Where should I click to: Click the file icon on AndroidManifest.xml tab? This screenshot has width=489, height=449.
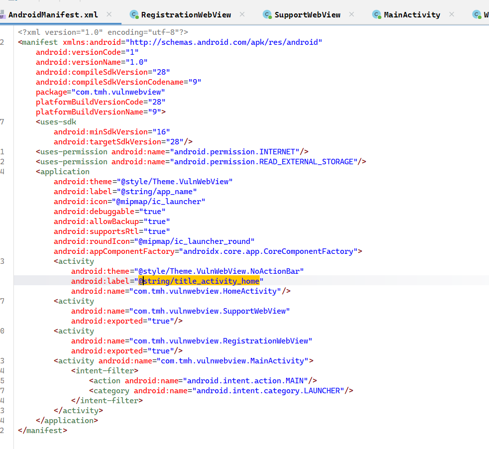click(x=3, y=14)
